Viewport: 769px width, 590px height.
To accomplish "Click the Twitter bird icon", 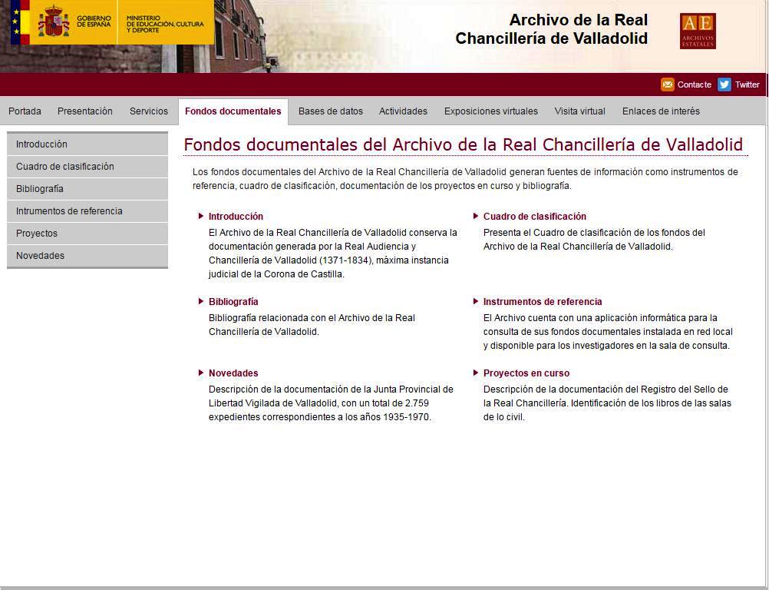I will pyautogui.click(x=724, y=85).
